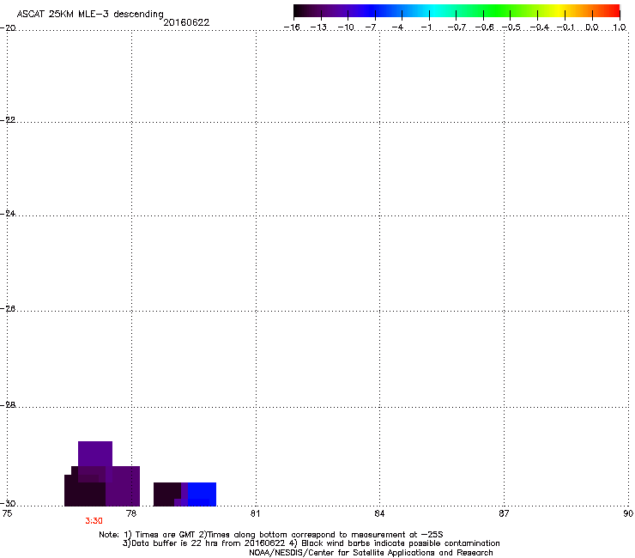Click the dark block left of the blue block
The height and width of the screenshot is (558, 635).
[166, 494]
